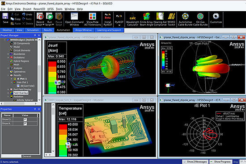
Task: Select Field Overlays in project tree
Action: (21, 93)
